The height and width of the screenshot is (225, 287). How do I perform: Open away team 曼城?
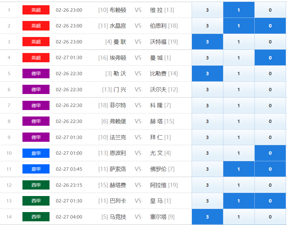[156, 58]
